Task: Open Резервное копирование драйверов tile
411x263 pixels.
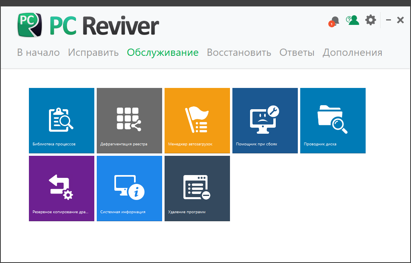Action: pyautogui.click(x=61, y=189)
